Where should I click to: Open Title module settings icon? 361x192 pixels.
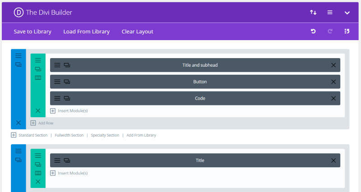pos(57,160)
